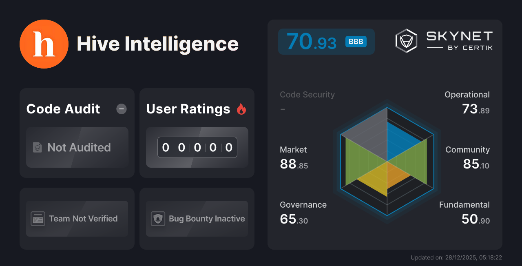The height and width of the screenshot is (266, 522).
Task: Open the Skynet by CertiK hexagon logo
Action: [x=406, y=40]
